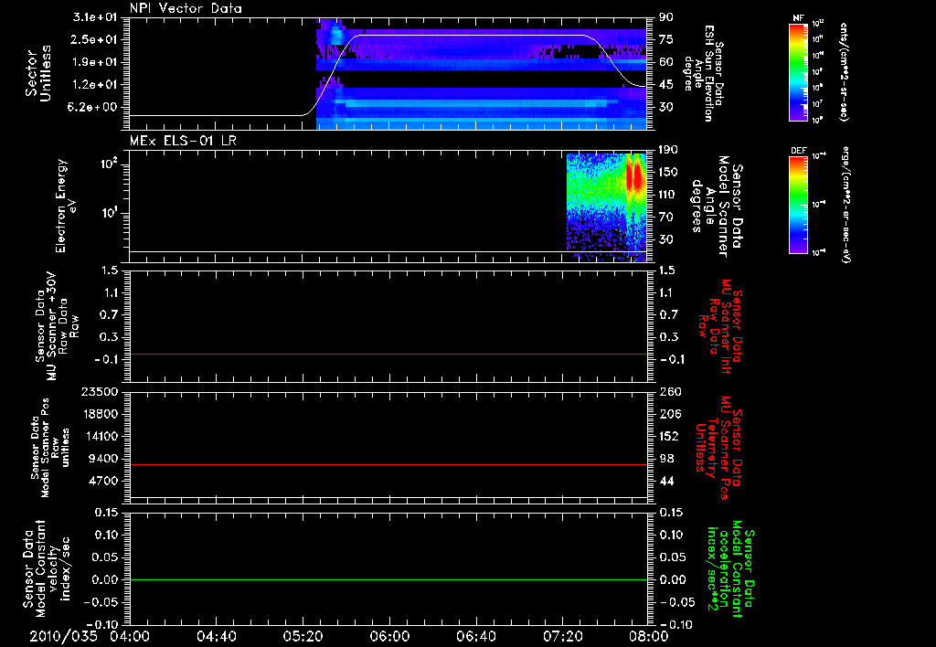Click the 1.9e+01 sector tick label
The image size is (936, 647).
(94, 62)
